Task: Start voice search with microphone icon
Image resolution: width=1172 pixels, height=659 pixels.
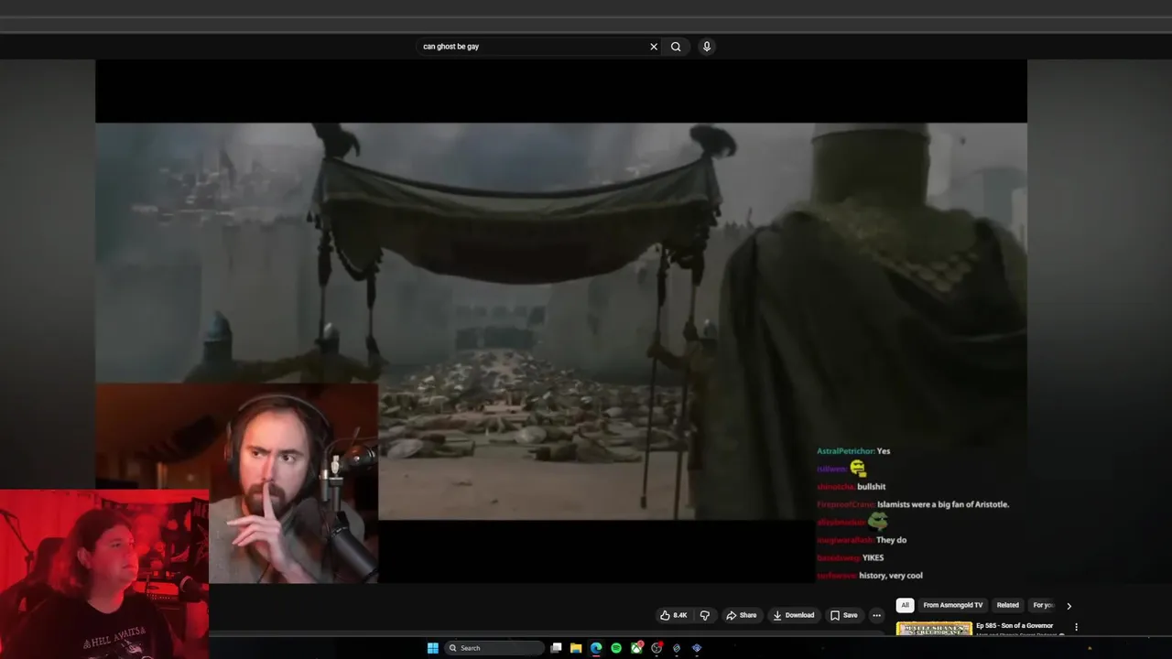Action: coord(707,47)
